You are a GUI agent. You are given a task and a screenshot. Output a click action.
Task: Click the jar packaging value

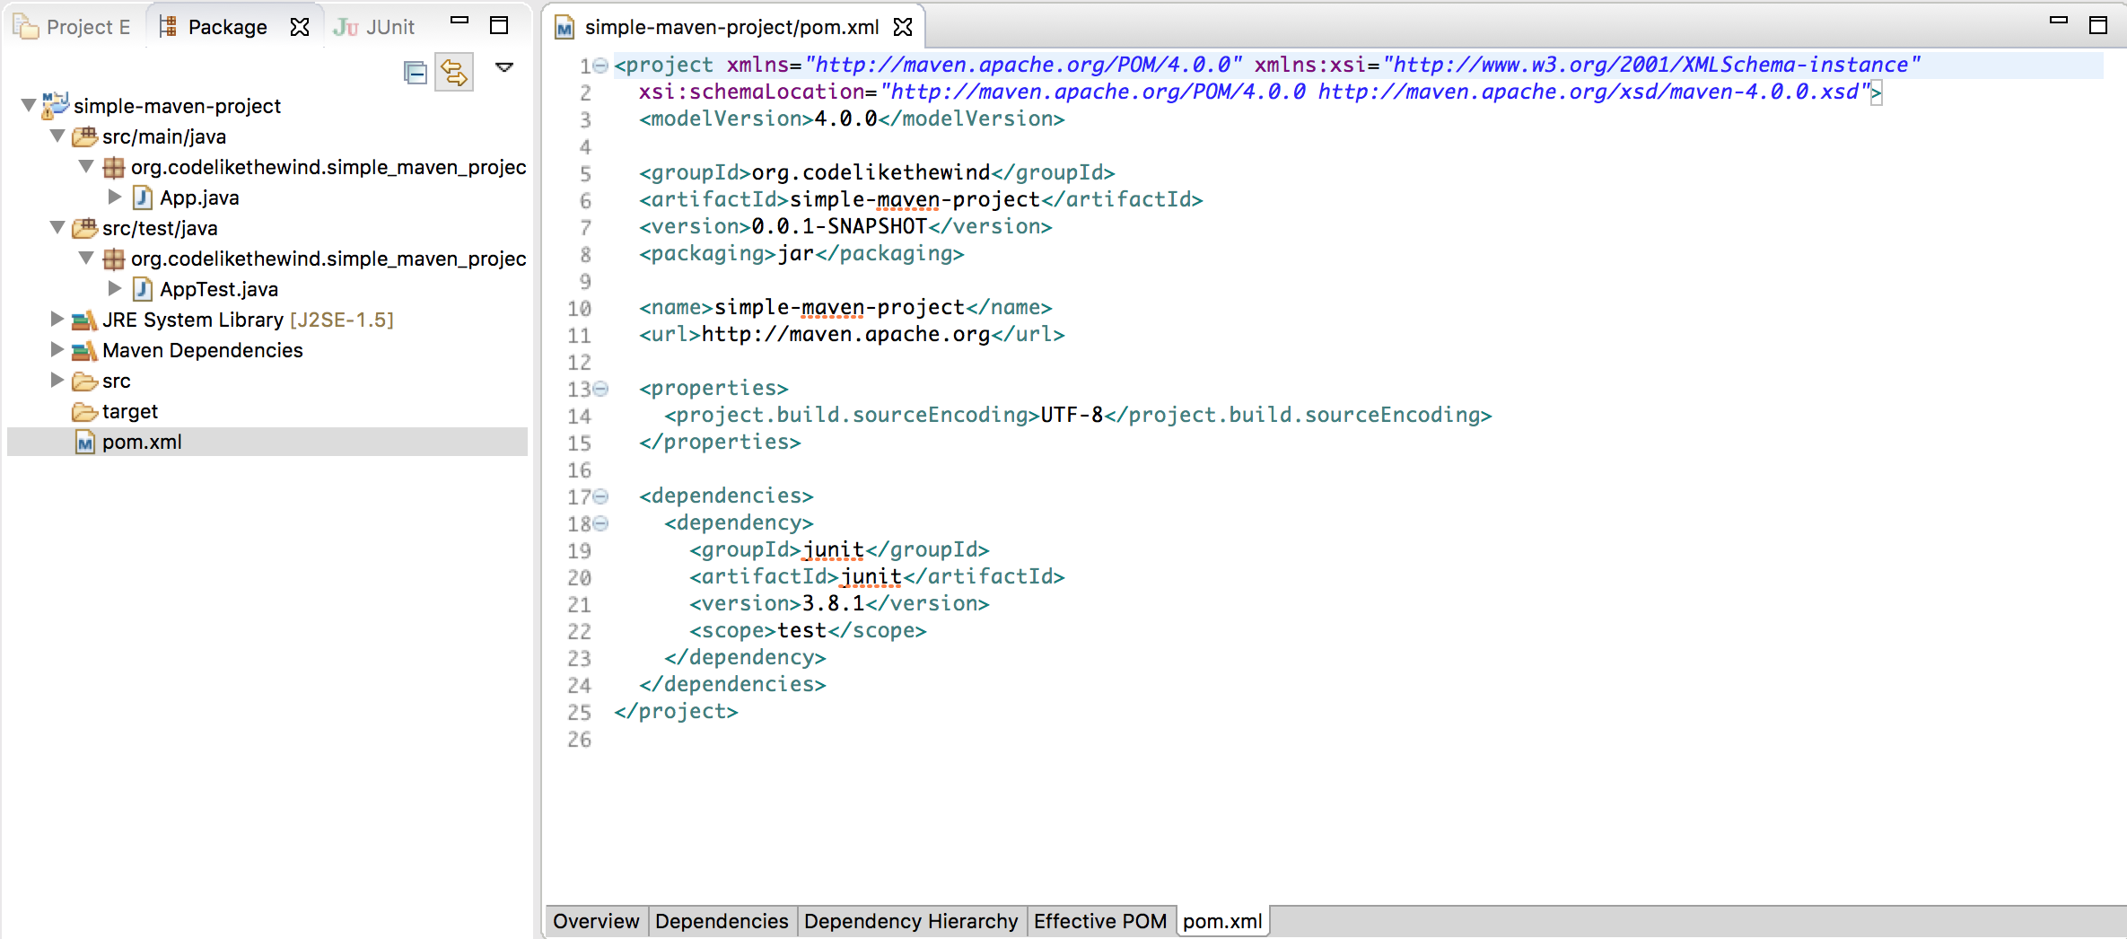coord(796,253)
